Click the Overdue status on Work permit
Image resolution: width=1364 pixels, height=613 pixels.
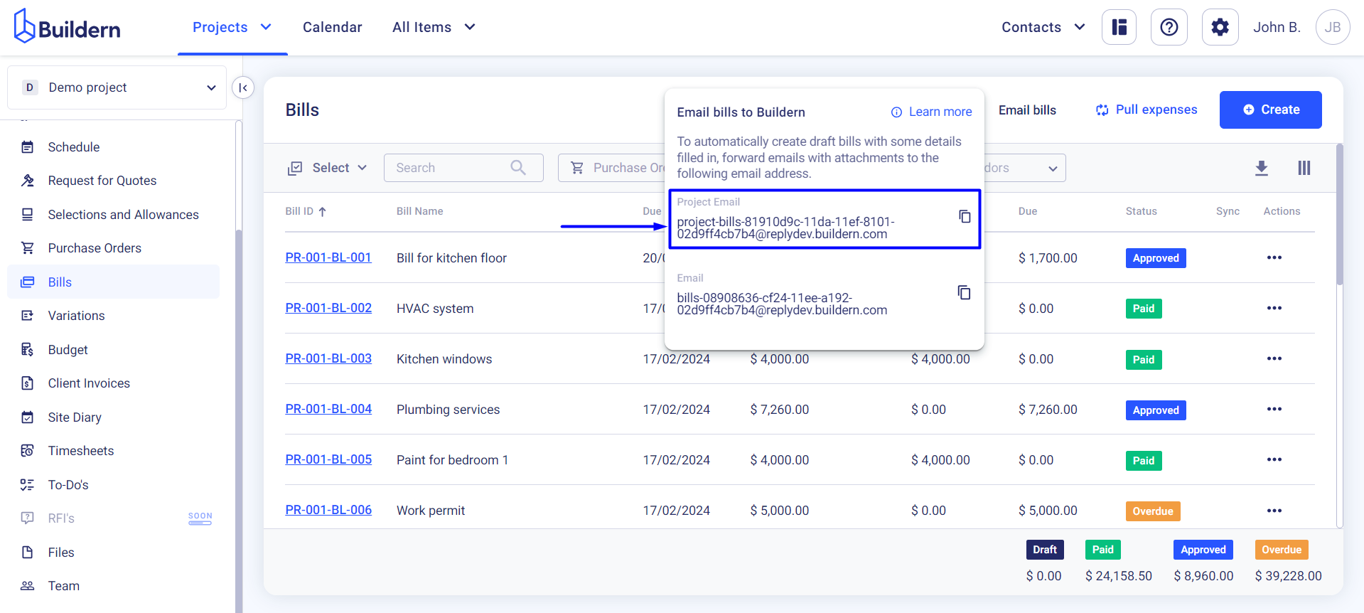pyautogui.click(x=1153, y=511)
